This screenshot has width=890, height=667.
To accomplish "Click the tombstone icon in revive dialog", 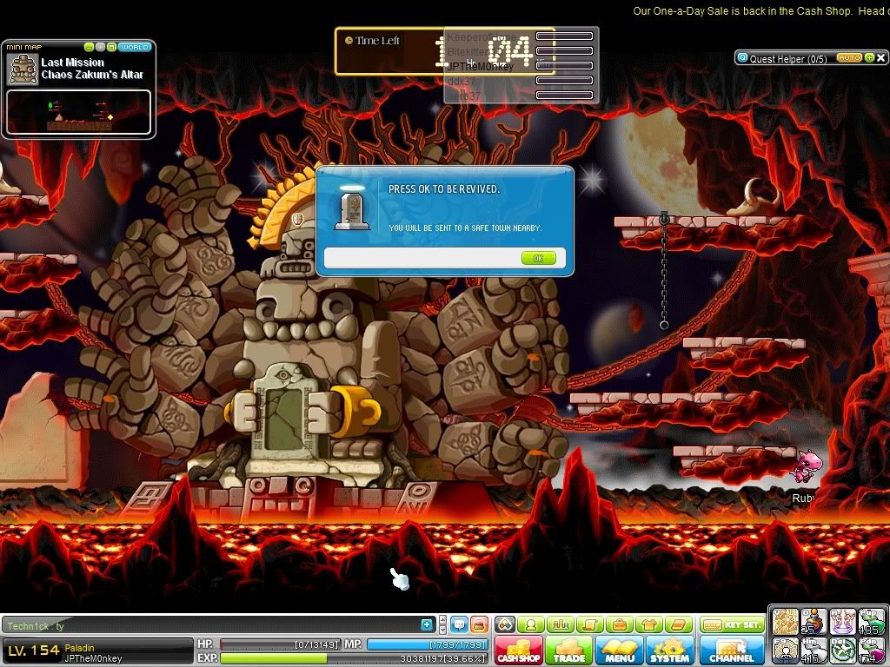I will coord(352,209).
